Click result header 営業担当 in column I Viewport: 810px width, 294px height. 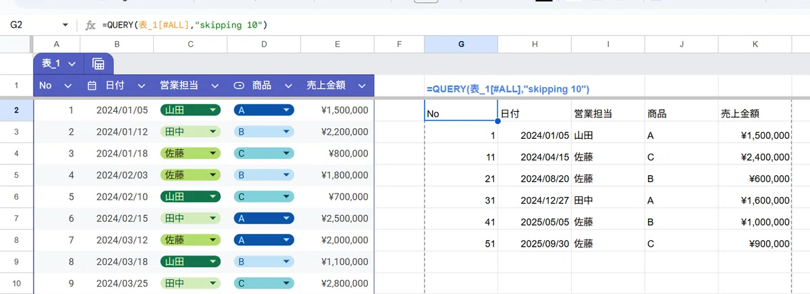593,114
